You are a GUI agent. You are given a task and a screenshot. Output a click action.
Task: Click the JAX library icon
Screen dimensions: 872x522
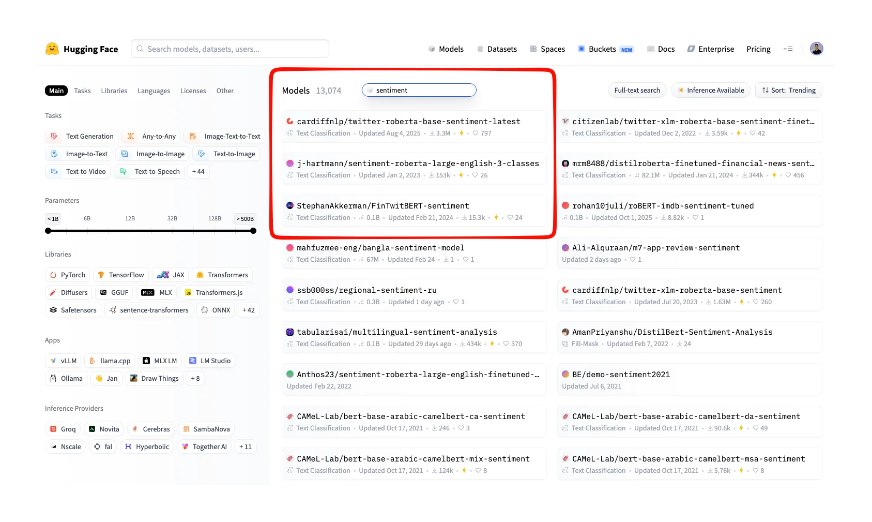(163, 275)
